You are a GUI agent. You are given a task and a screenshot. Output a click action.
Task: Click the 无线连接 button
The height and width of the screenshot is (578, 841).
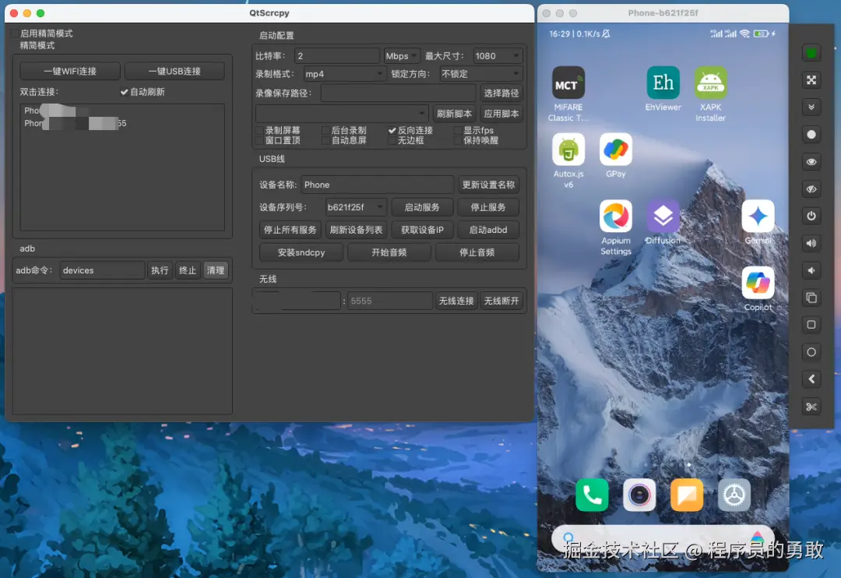click(x=456, y=301)
